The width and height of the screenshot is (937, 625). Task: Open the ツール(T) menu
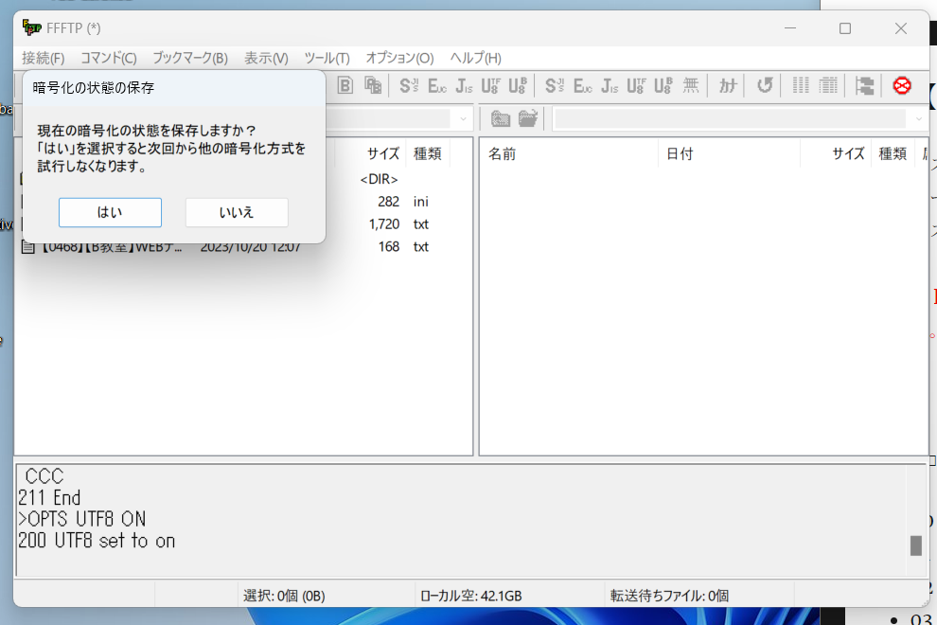pos(327,58)
